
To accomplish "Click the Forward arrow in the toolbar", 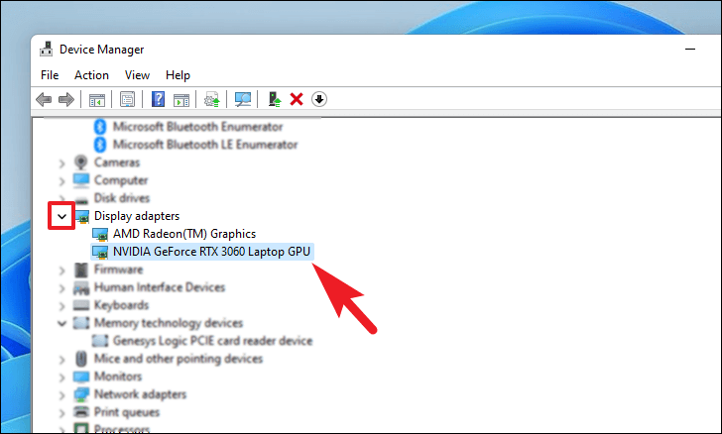I will (x=65, y=99).
